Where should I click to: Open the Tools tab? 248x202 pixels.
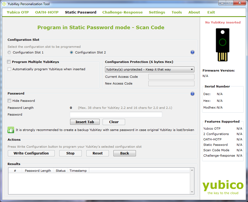pyautogui.click(x=177, y=12)
